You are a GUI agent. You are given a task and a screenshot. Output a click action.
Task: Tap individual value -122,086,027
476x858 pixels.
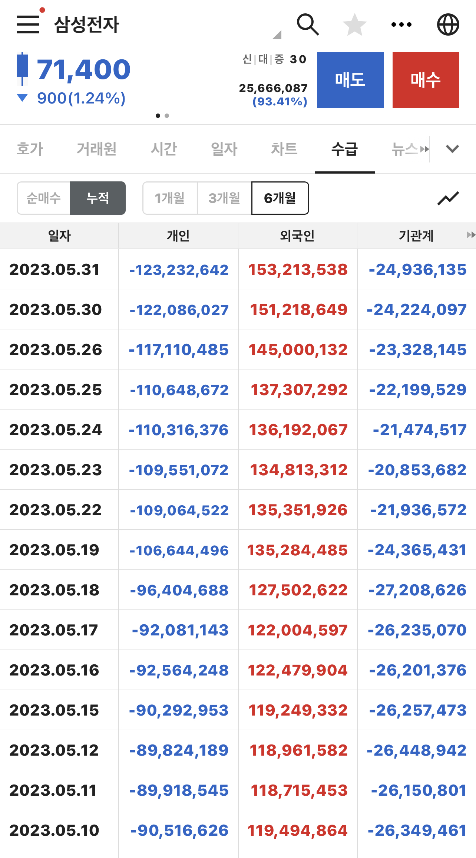tap(179, 310)
